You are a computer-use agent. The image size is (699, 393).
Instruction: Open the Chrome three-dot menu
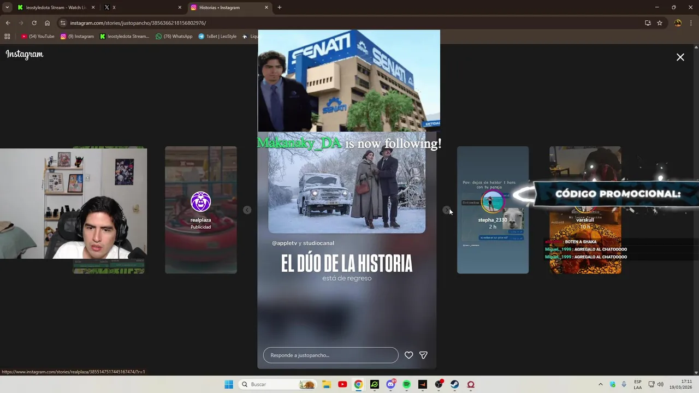691,23
